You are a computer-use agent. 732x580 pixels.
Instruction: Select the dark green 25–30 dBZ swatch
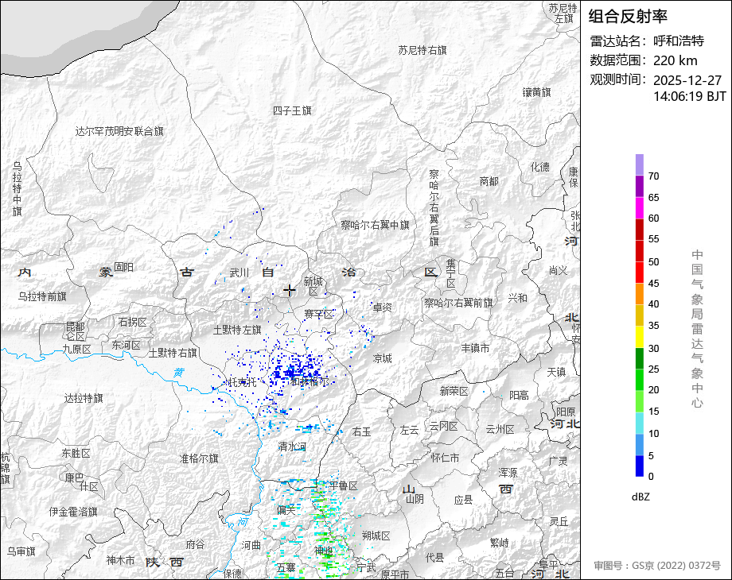[x=639, y=358]
